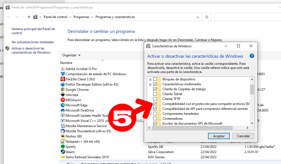Viewport: 281px width, 164px height.
Task: Click the Google Chrome icon in the list
Action: pyautogui.click(x=63, y=89)
